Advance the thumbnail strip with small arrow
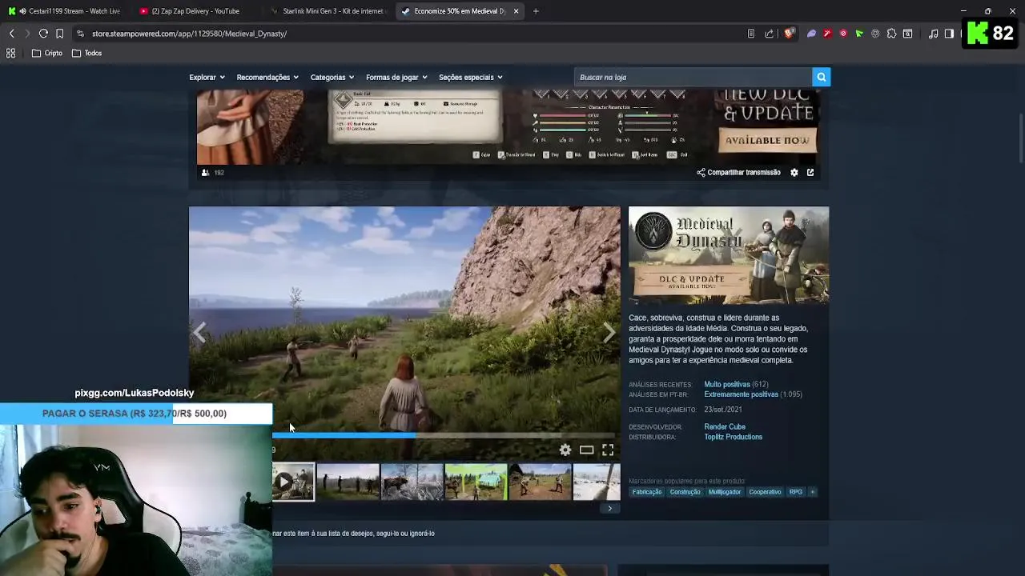Viewport: 1025px width, 576px height. click(609, 508)
